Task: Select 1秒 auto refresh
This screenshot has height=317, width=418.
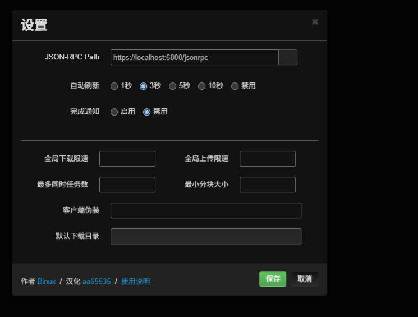Action: 114,86
